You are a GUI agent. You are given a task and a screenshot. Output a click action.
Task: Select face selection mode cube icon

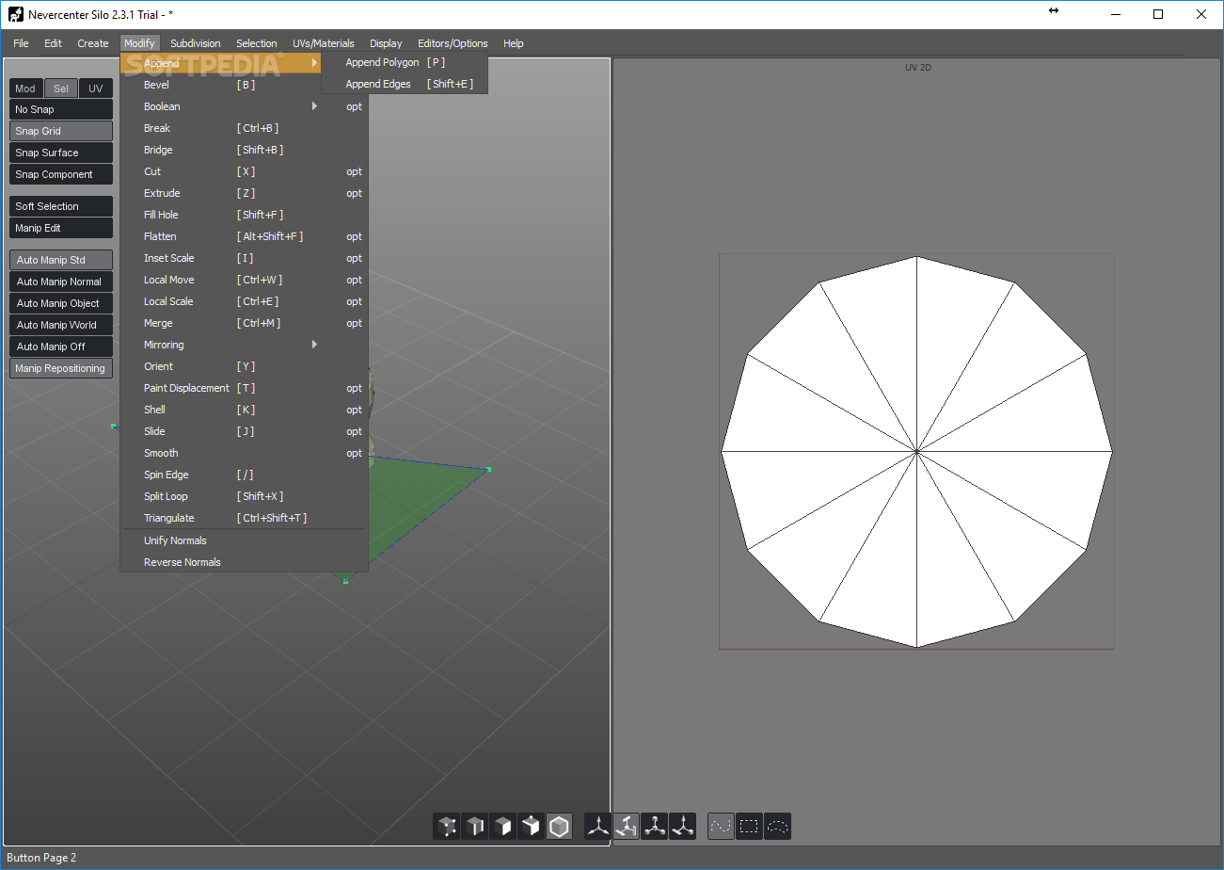pos(503,827)
